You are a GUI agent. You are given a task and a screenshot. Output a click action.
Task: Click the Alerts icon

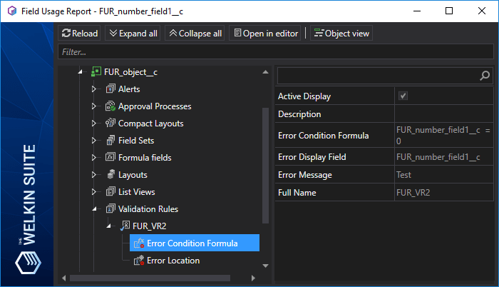tap(110, 89)
